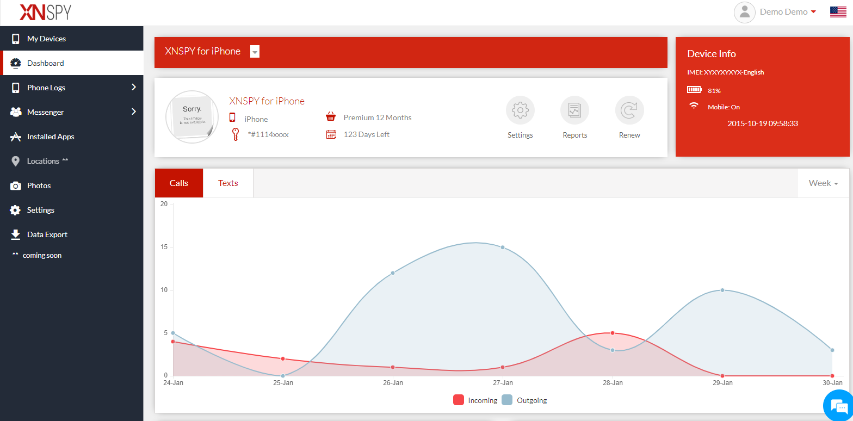
Task: Open Photos from the sidebar camera icon
Action: tap(16, 185)
